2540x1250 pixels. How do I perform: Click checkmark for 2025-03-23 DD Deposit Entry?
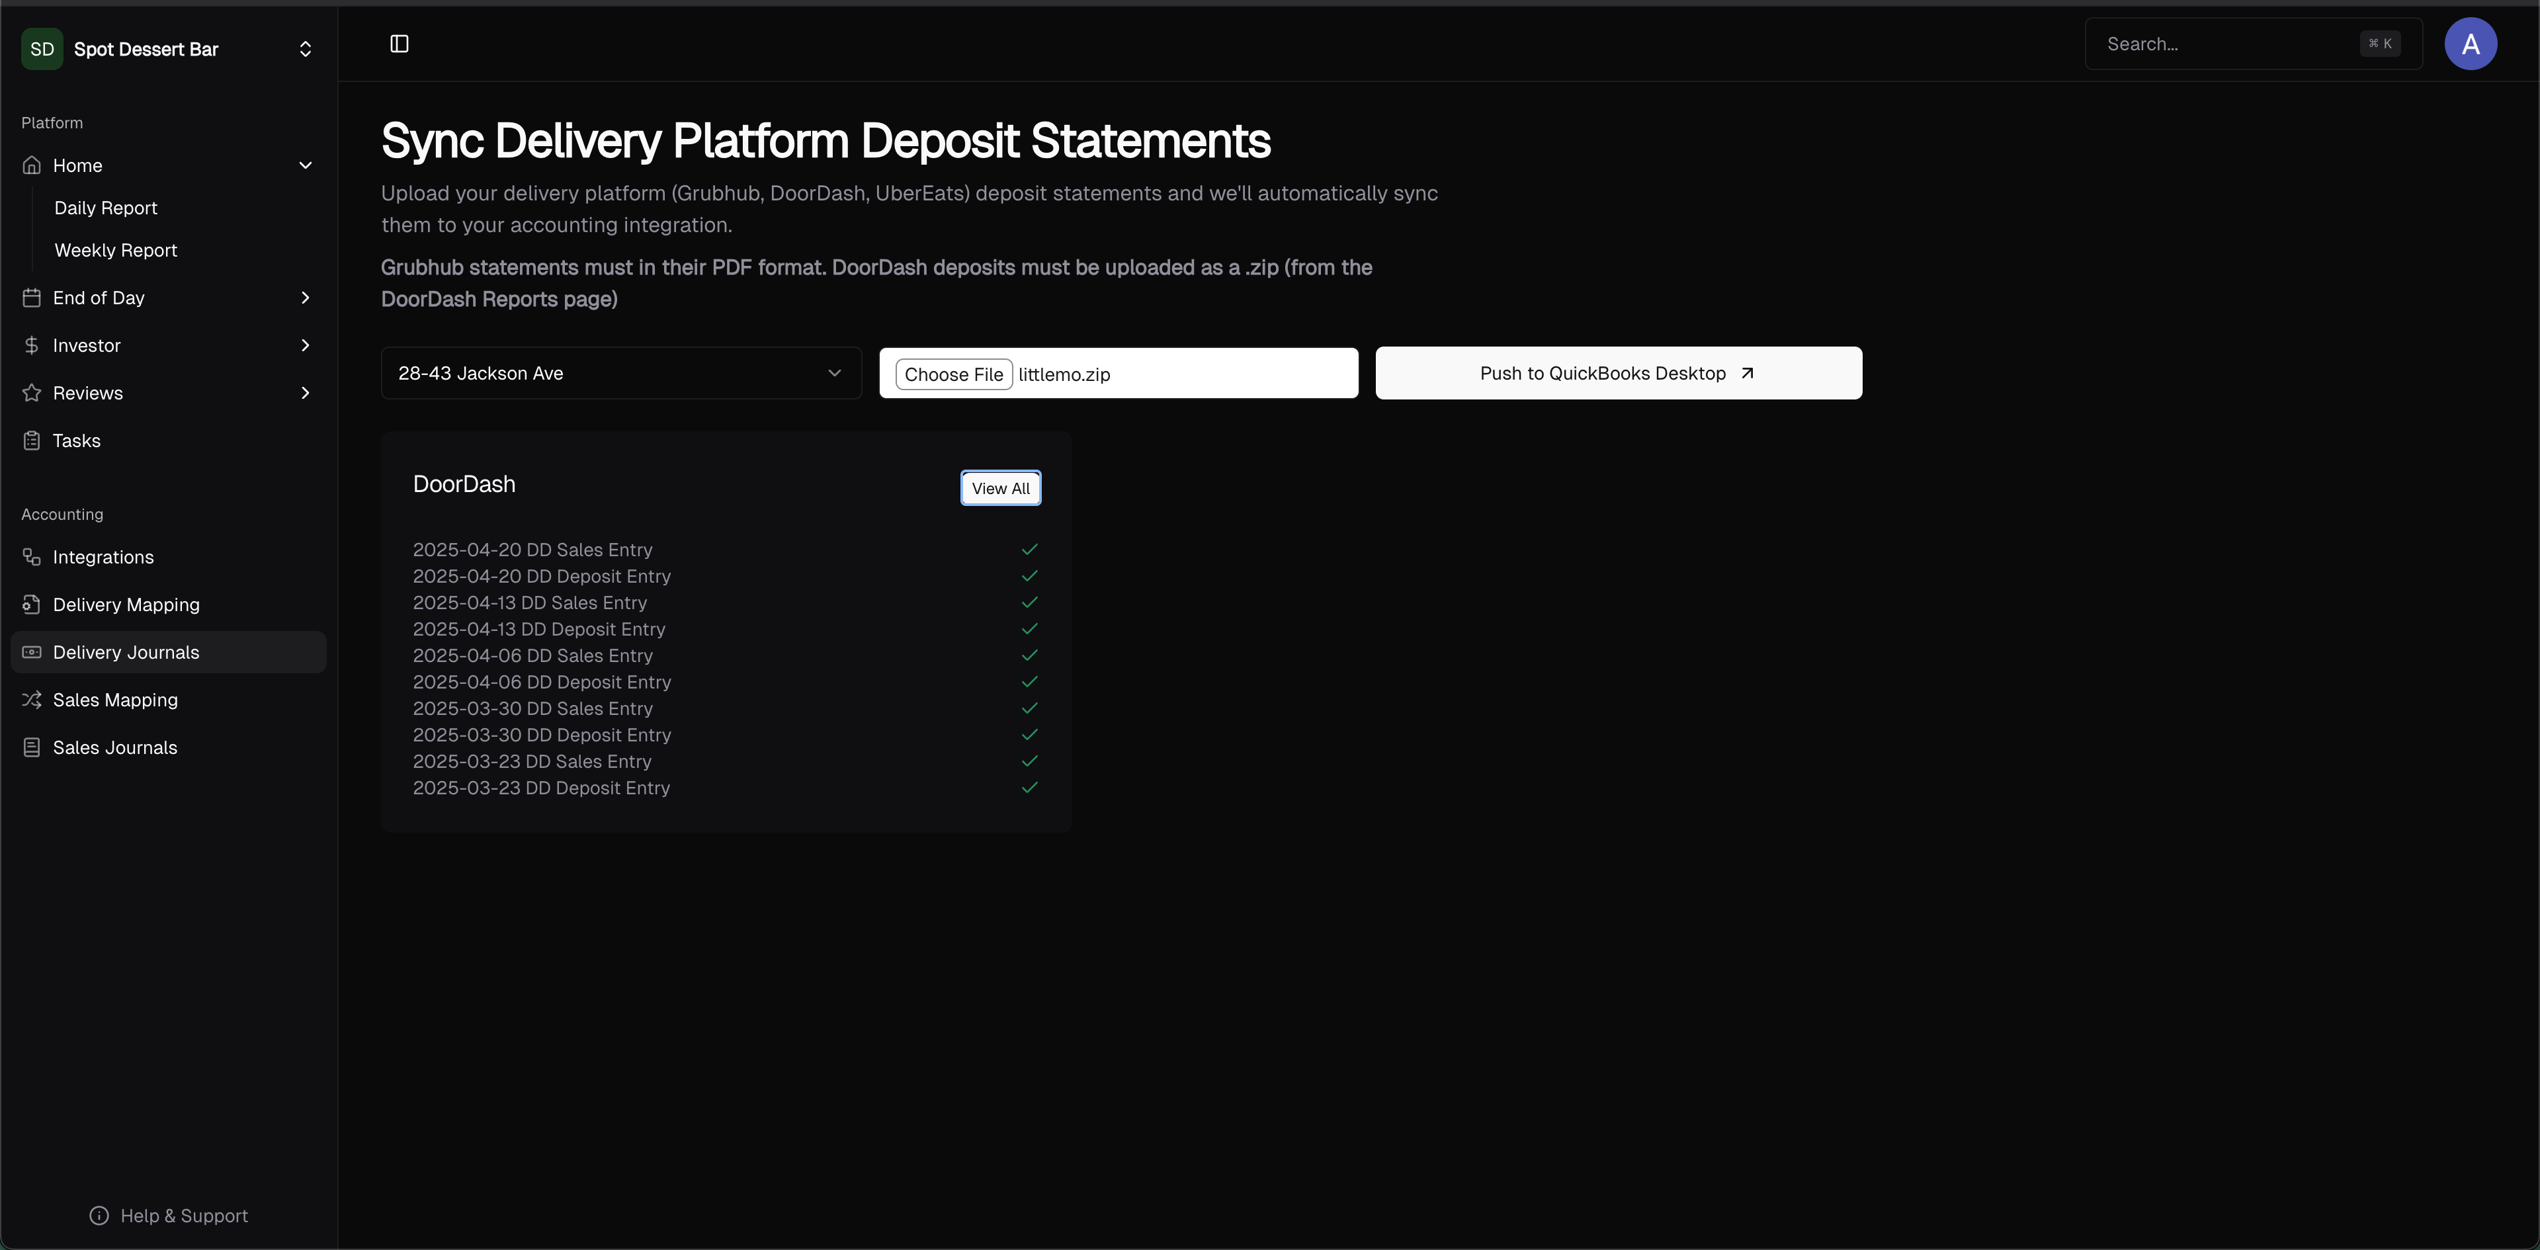(x=1029, y=788)
